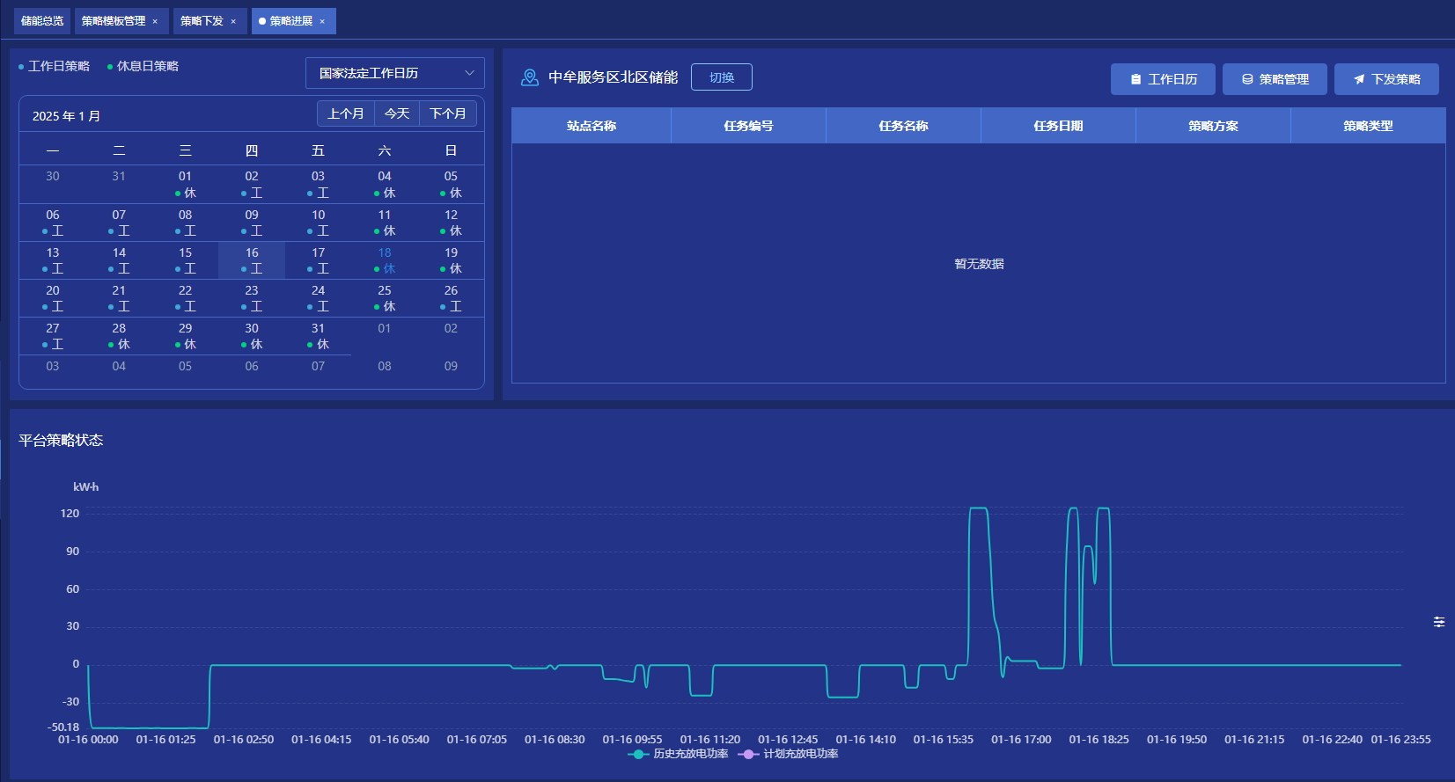Switch to the 策略下发 tab
This screenshot has width=1455, height=782.
(202, 21)
